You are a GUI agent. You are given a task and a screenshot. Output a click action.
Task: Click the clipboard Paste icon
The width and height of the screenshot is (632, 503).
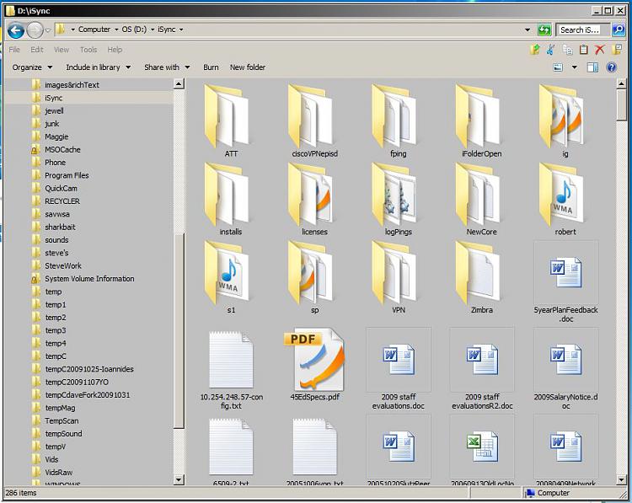pos(583,50)
